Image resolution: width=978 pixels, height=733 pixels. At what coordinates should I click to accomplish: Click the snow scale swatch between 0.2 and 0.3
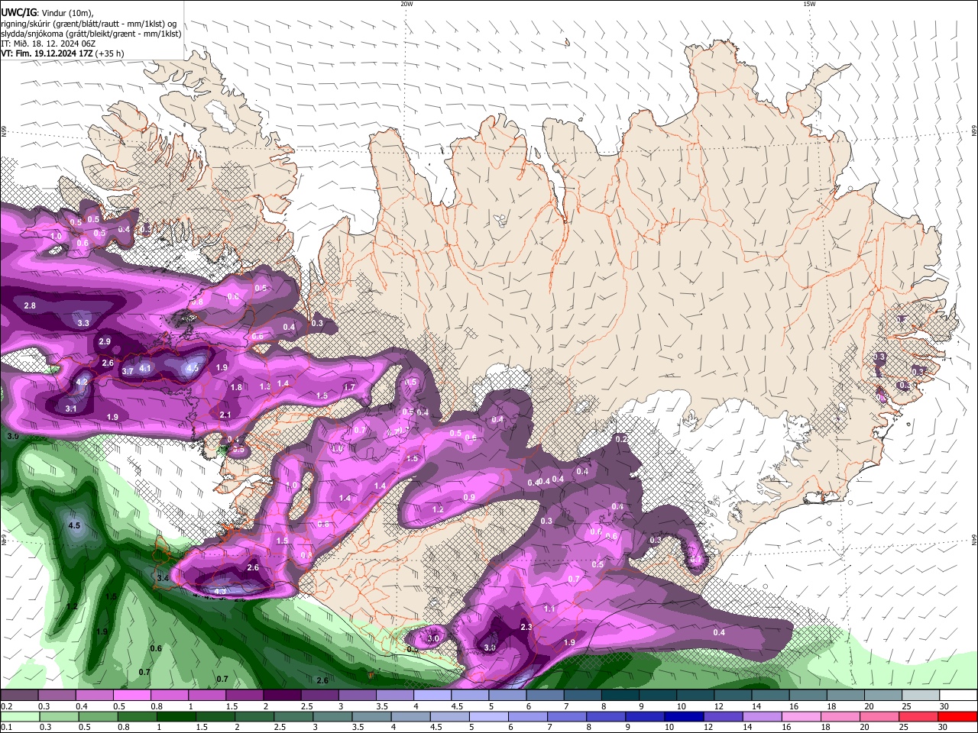[19, 696]
